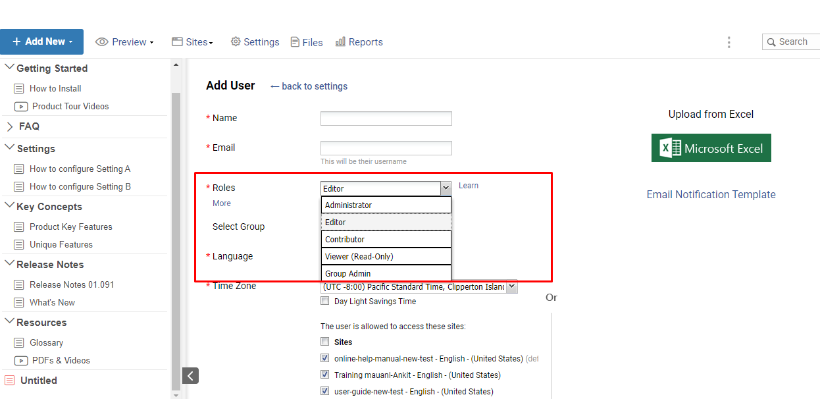Open the Roles dropdown showing Editor

click(386, 188)
